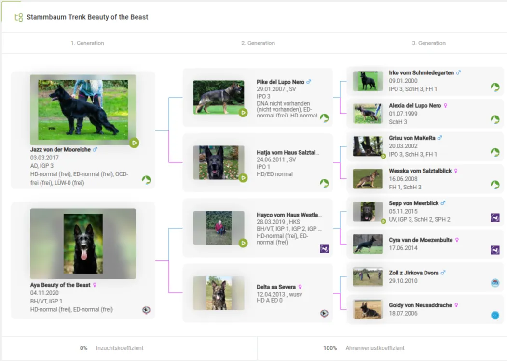Screen dimensions: 507x361
Task: Play video on Hayco vom Haus Westla thumbnail
Action: point(243,243)
